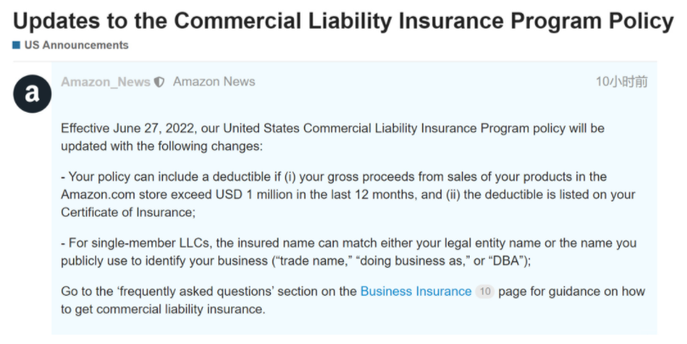
Task: Click the link click-count badge showing 10
Action: pos(485,291)
